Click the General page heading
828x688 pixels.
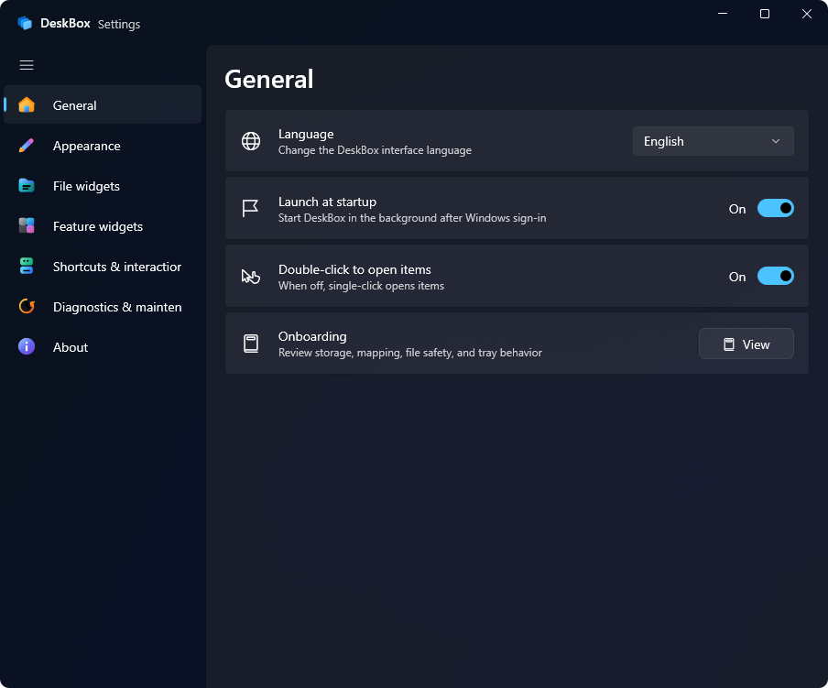(x=268, y=79)
